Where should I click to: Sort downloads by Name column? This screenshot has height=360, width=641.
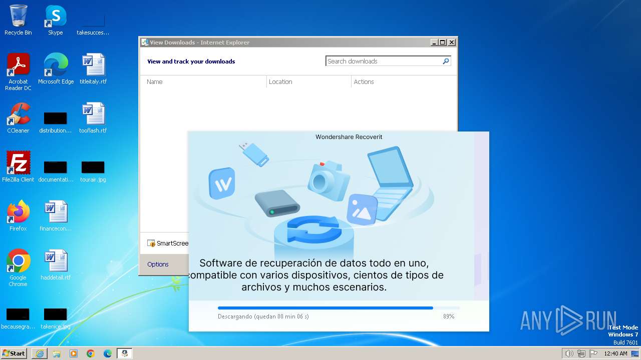tap(204, 81)
